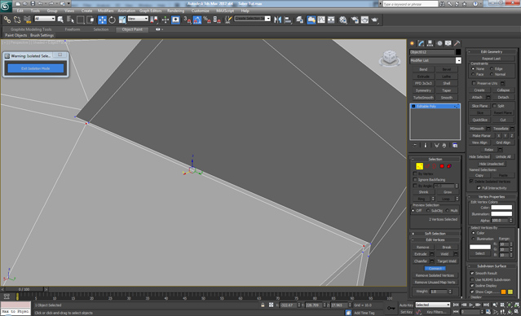Click the vertex Color white swatch
521x316 pixels.
[x=501, y=207]
